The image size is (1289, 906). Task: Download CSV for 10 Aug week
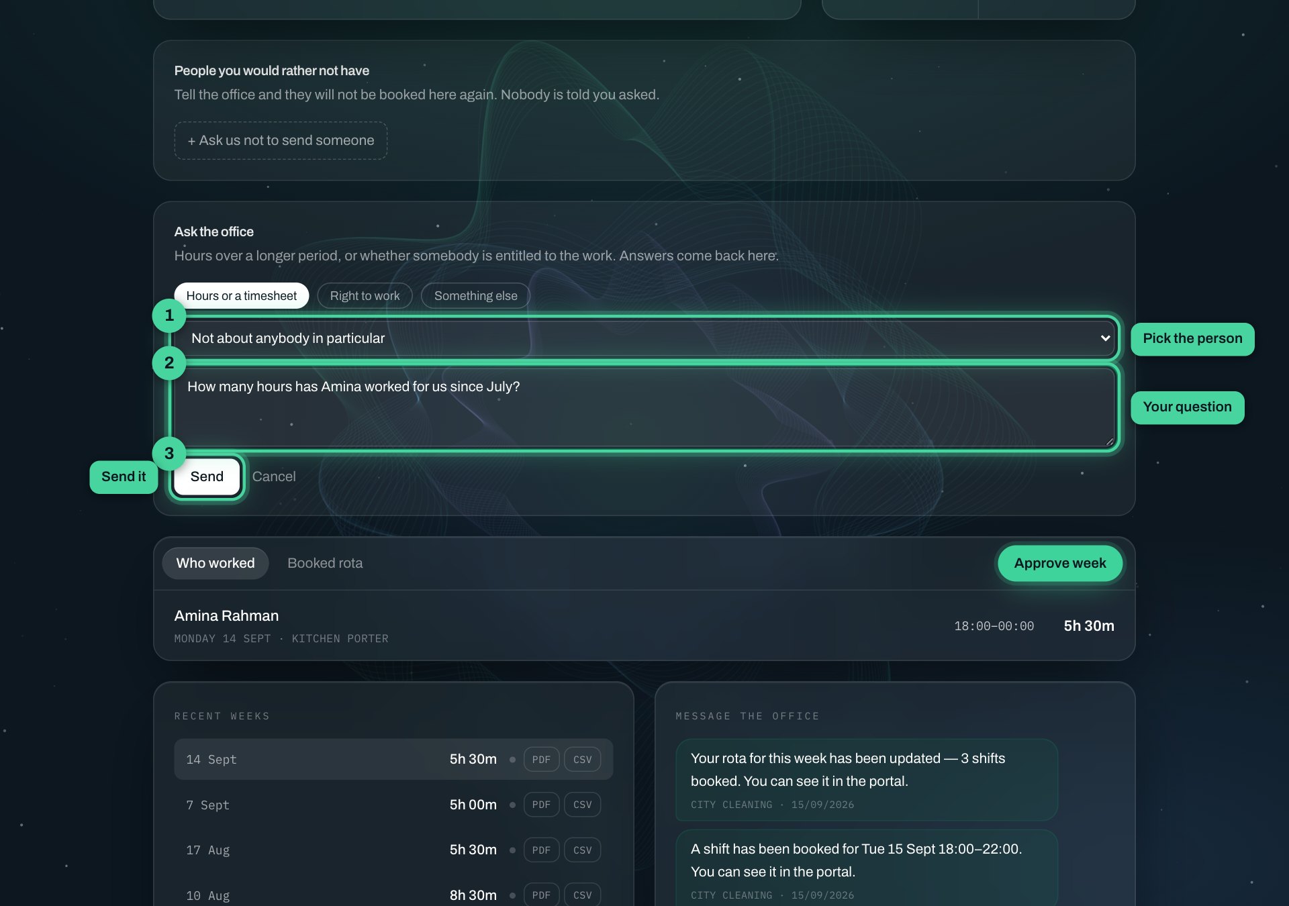click(x=583, y=895)
